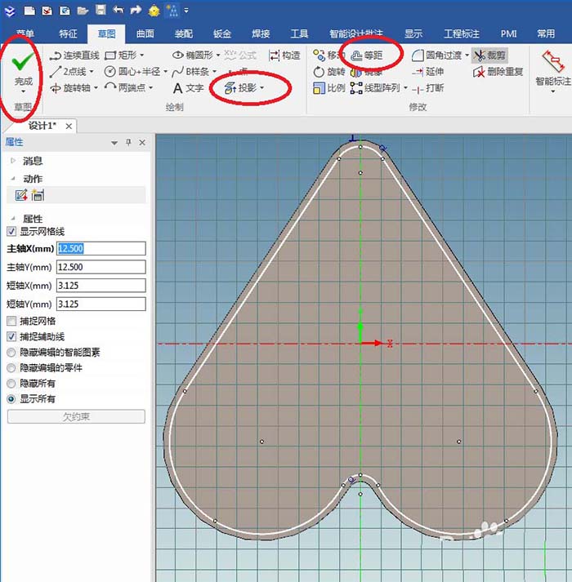The image size is (572, 582).
Task: Select the 打断 break tool
Action: pos(428,88)
